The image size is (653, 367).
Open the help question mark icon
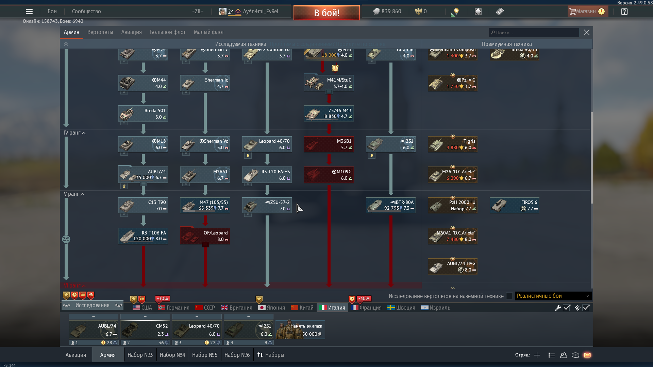[624, 12]
